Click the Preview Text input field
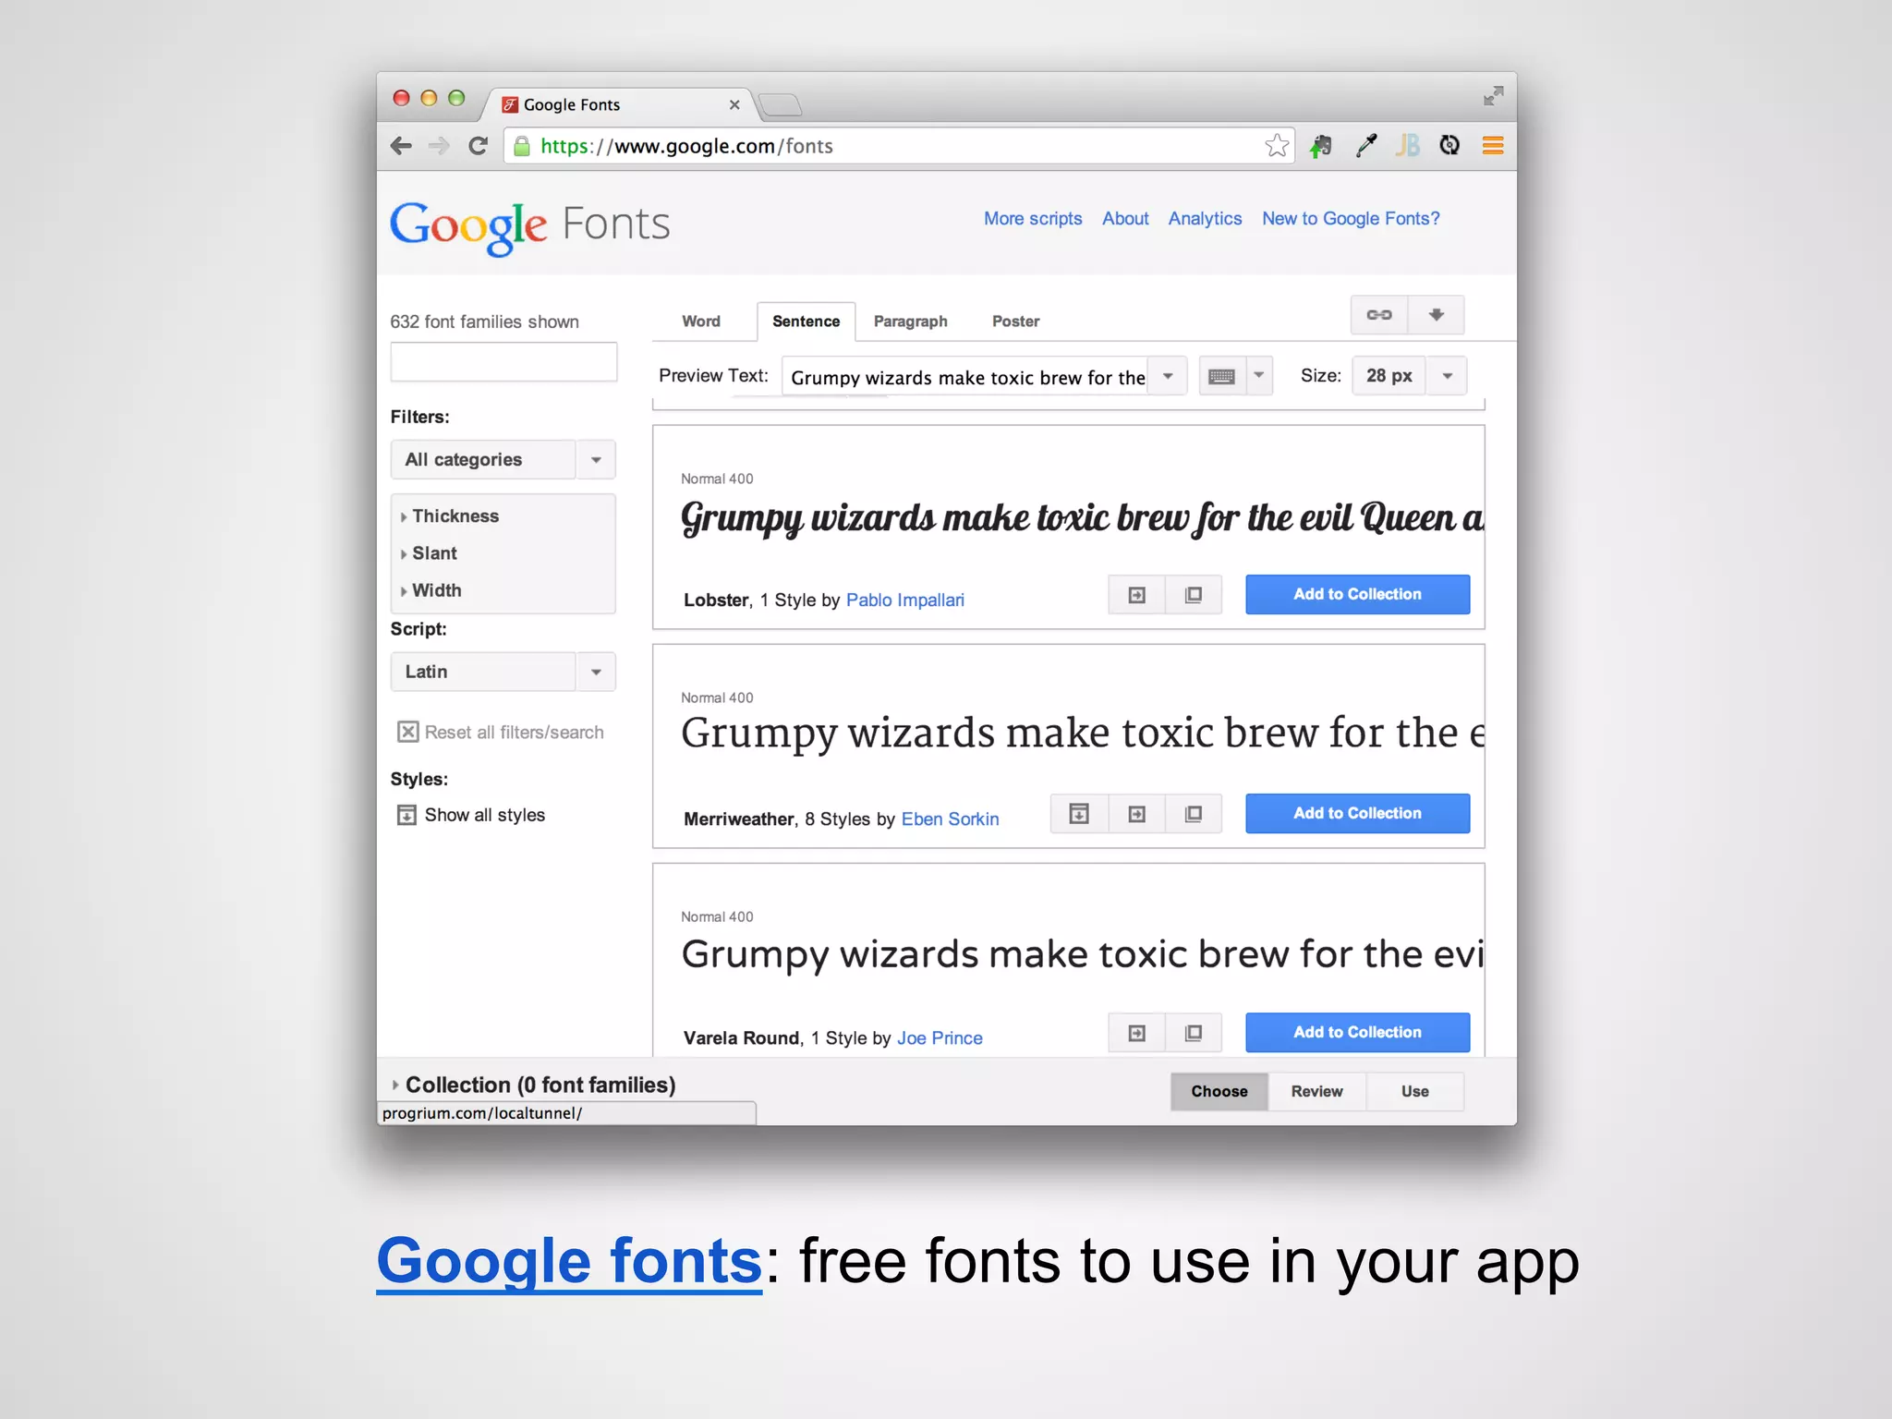 click(965, 377)
